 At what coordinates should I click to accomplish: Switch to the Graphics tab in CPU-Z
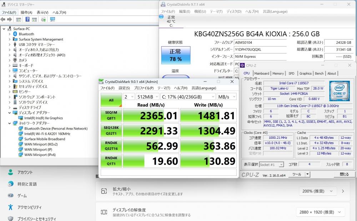[x=305, y=73]
